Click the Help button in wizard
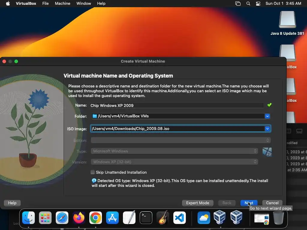This screenshot has width=307, height=230. click(12, 203)
